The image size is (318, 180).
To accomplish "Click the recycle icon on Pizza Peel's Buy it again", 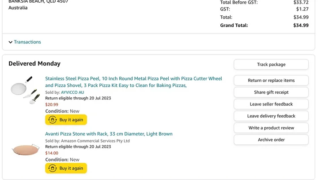I will 53,120.
